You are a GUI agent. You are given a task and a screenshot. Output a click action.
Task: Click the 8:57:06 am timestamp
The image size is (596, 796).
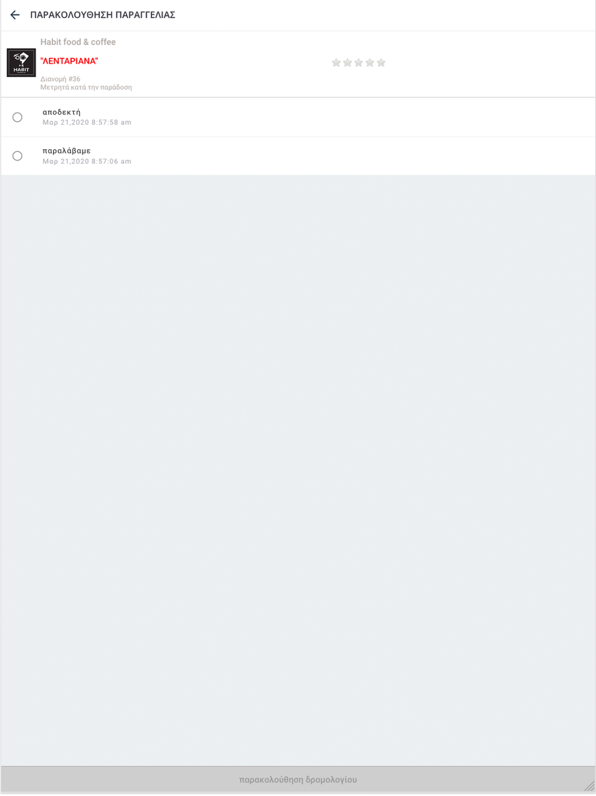(87, 161)
